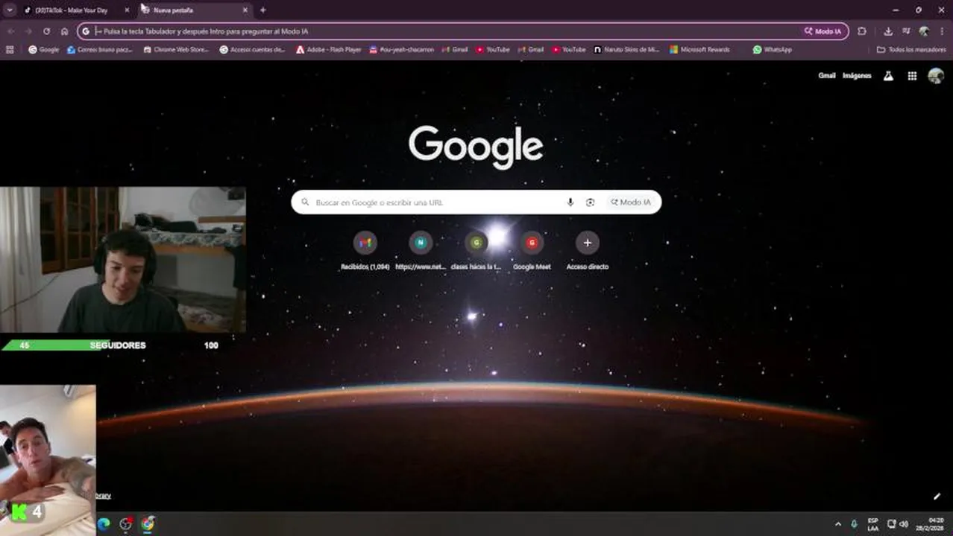The image size is (953, 536).
Task: Open the WhatsApp bookmark
Action: pos(773,50)
